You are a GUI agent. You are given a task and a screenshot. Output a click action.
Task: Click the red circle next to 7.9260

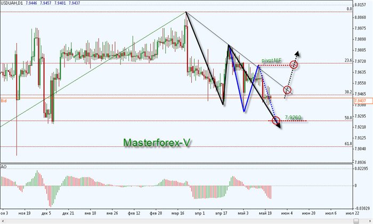click(276, 121)
